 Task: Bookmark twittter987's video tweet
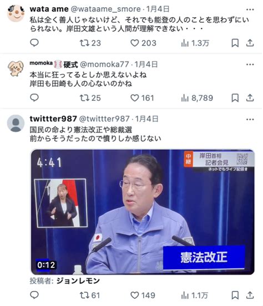[x=235, y=295]
